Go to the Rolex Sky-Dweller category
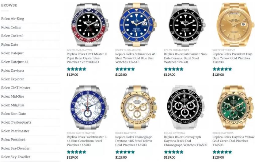 pos(16,157)
